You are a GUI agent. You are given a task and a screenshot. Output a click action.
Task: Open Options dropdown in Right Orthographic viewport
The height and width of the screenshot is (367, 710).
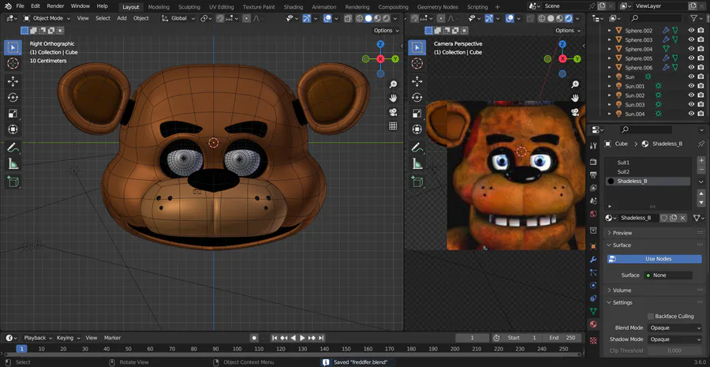click(x=387, y=30)
